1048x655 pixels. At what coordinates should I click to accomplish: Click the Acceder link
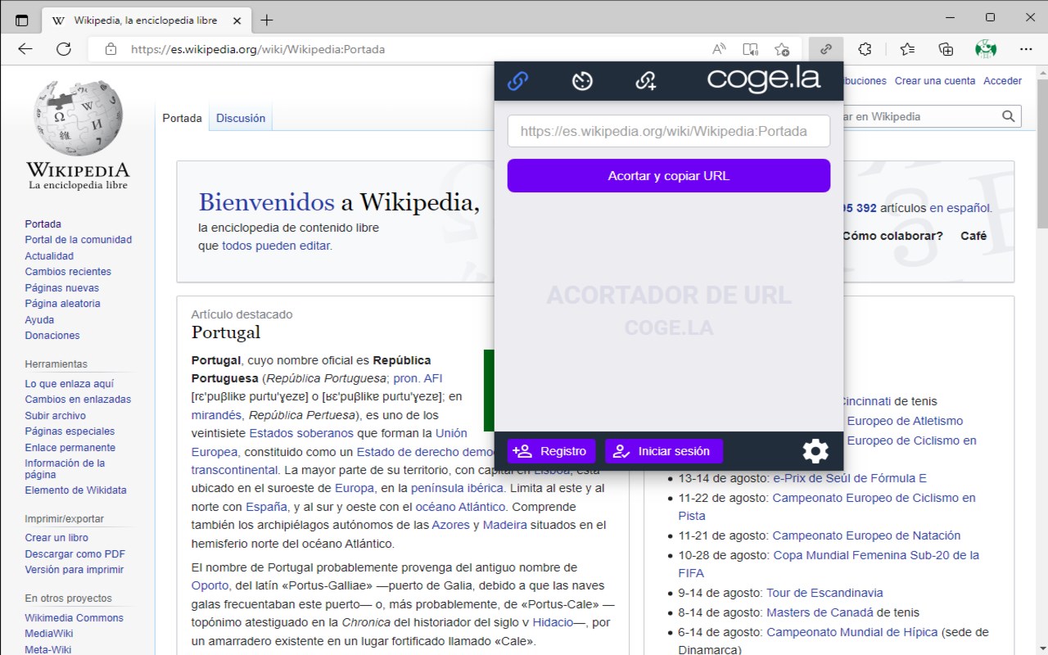1003,81
